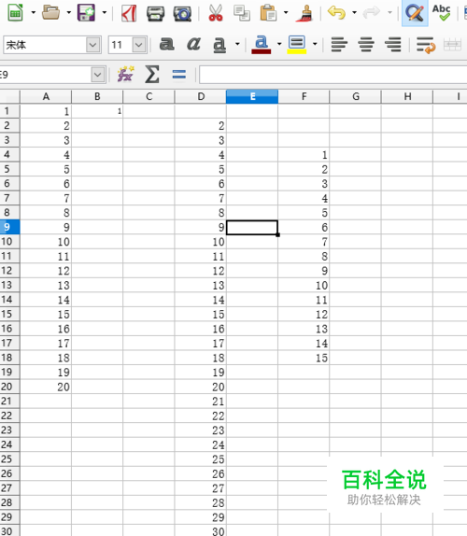Apply the yellow background color

pyautogui.click(x=297, y=45)
